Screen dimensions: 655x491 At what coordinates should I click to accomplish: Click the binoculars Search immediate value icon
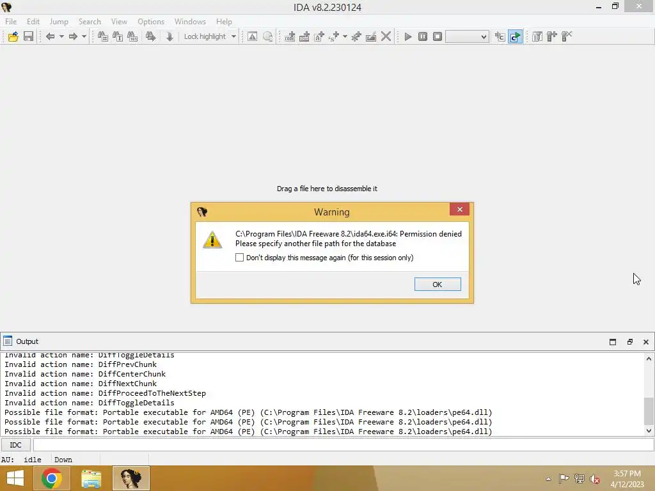coord(103,36)
